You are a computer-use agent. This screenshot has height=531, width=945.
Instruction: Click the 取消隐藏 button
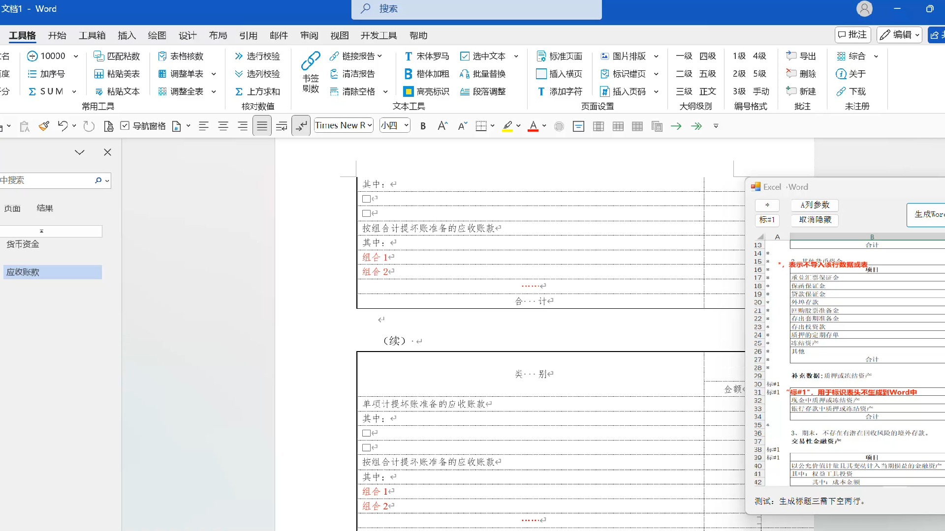point(815,220)
